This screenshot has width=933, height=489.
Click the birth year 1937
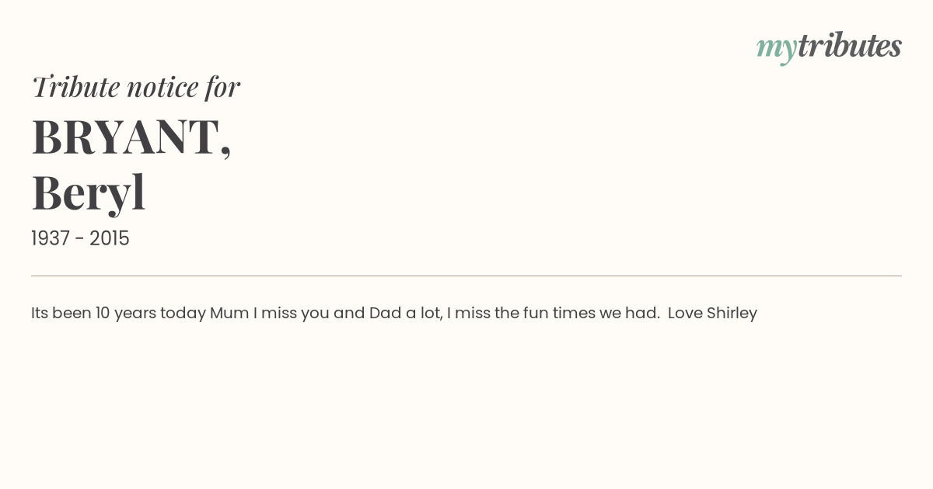click(x=51, y=238)
